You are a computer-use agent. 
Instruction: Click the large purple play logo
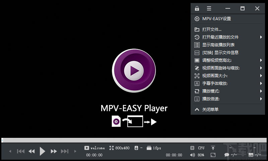pyautogui.click(x=134, y=70)
